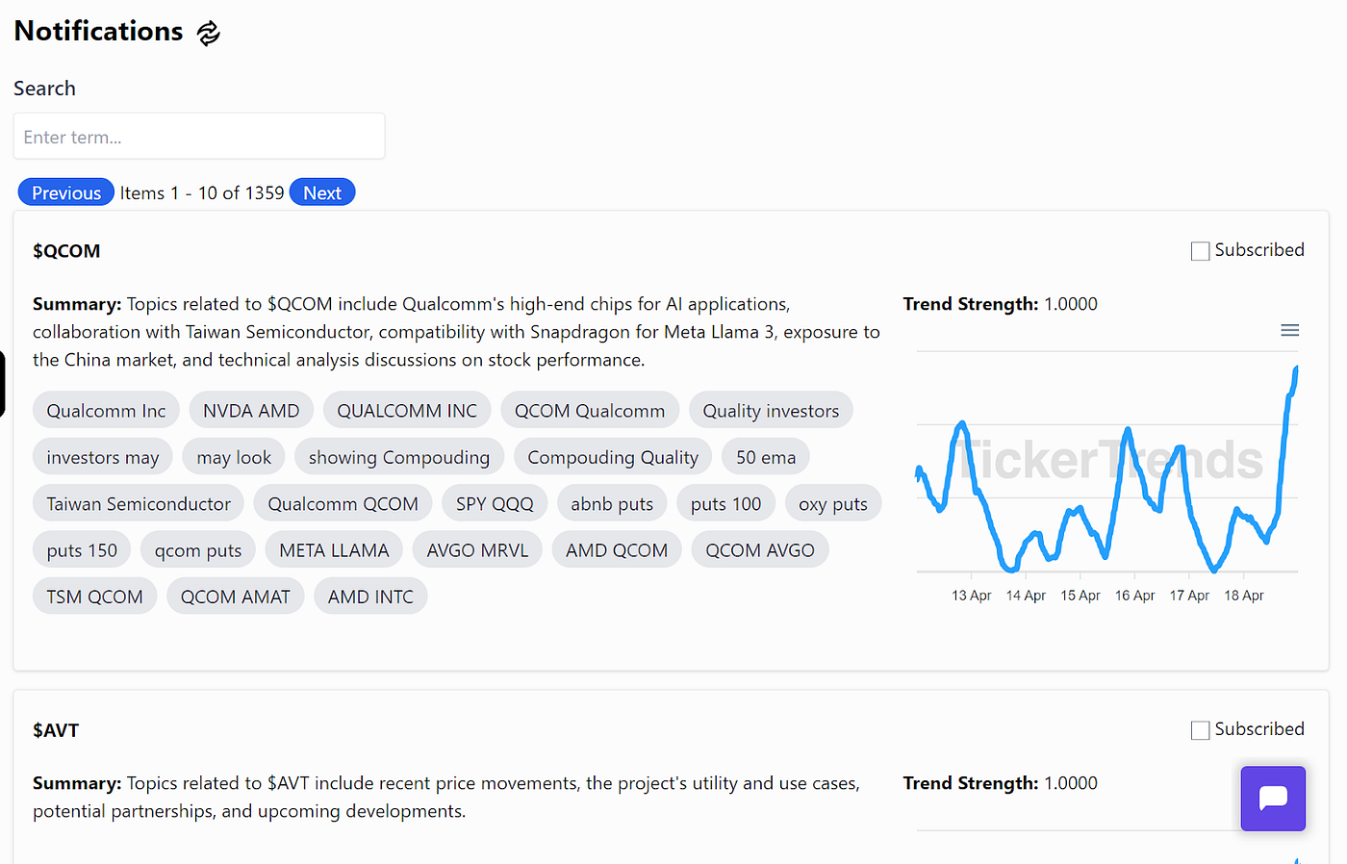The width and height of the screenshot is (1347, 864).
Task: Open the $AVT ticker details
Action: (x=56, y=729)
